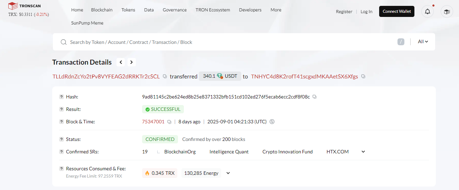
Task: Click the '8 days ago' text
Action: click(189, 122)
